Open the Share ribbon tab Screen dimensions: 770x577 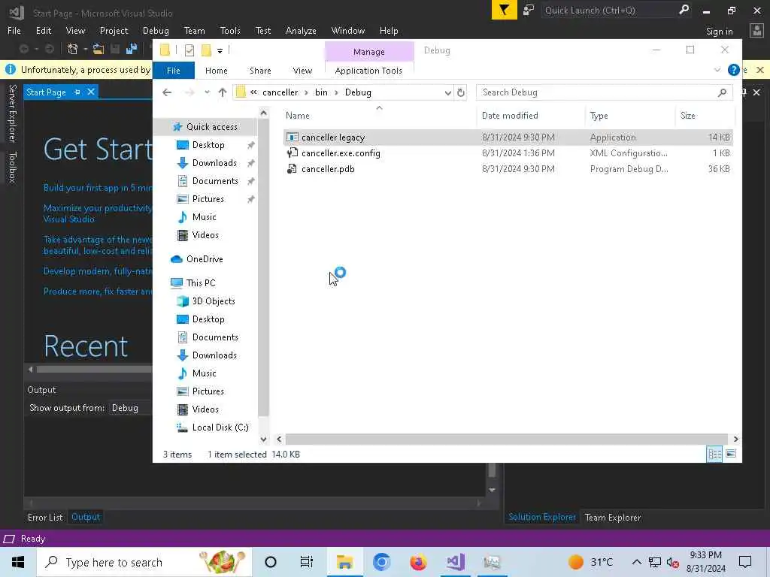pos(260,71)
